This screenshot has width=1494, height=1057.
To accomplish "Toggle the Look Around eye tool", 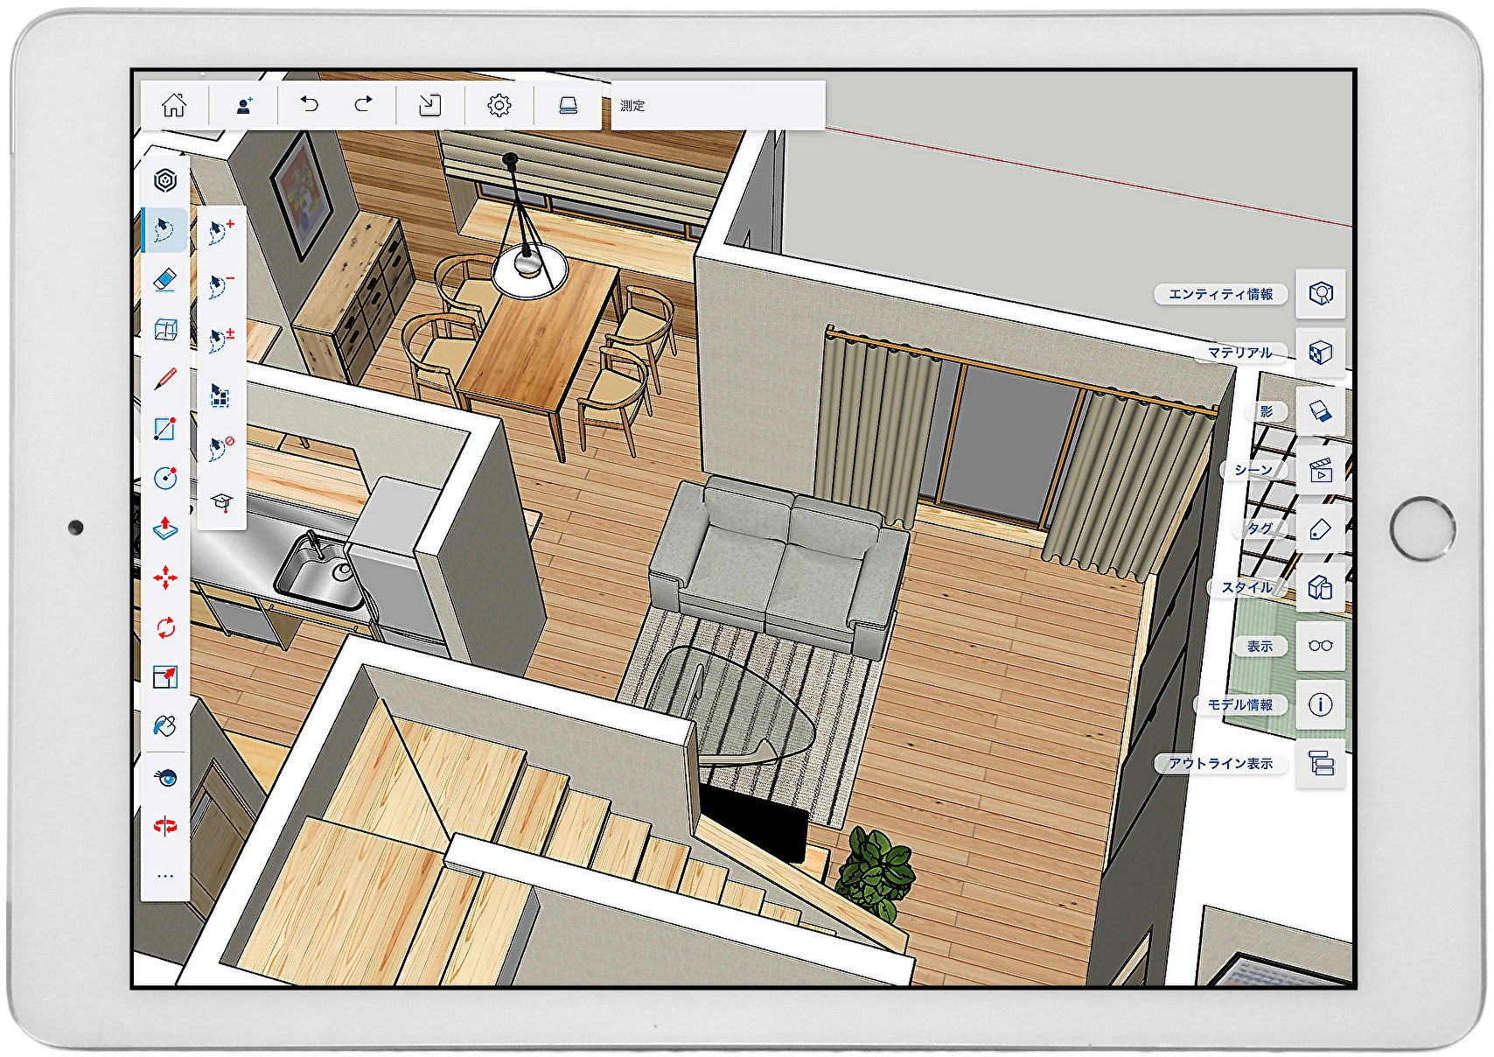I will pos(164,777).
